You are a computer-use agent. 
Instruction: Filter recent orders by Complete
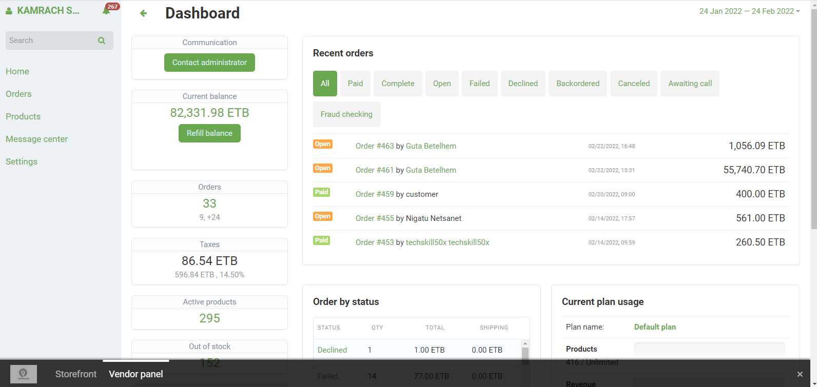(x=398, y=84)
